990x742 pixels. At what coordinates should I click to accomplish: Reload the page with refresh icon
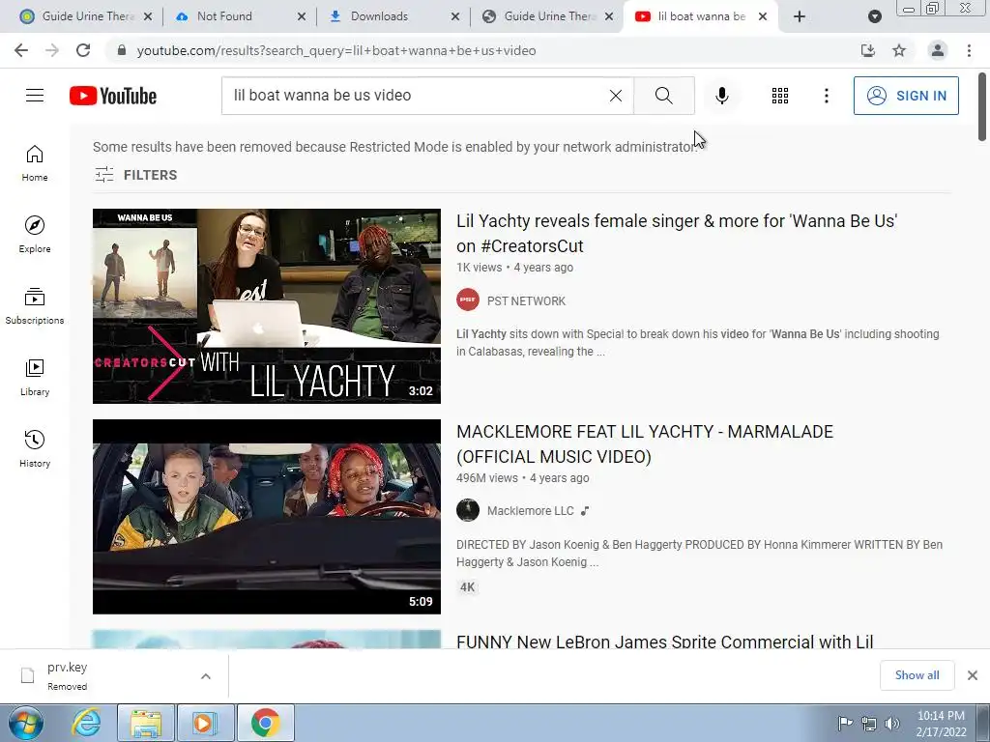83,50
